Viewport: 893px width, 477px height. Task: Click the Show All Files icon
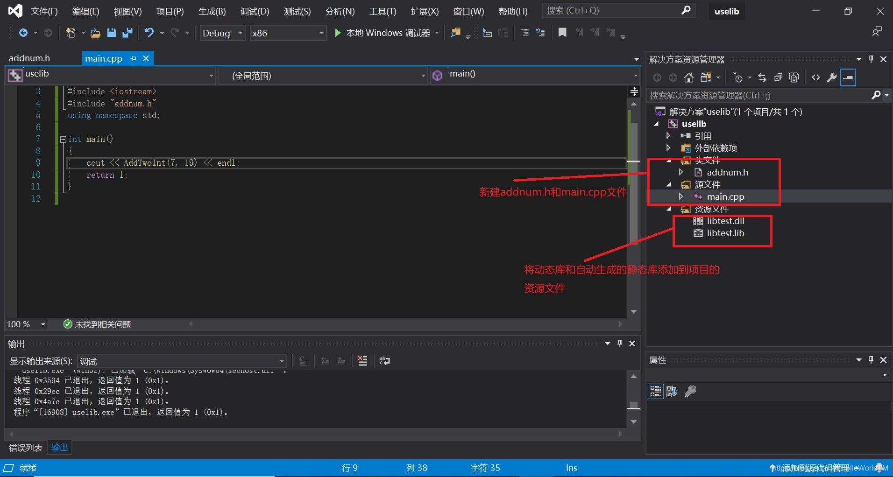coord(794,77)
